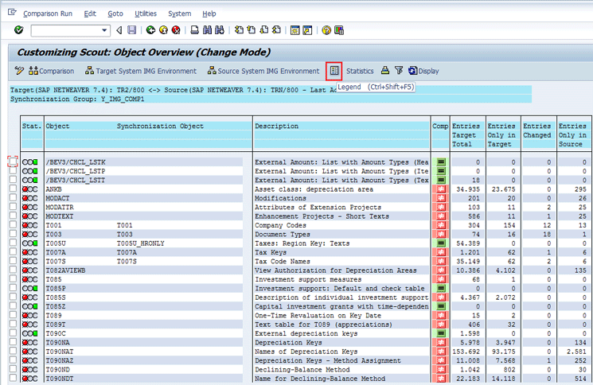Open the Comparison Run menu
The image size is (593, 385).
[x=47, y=14]
